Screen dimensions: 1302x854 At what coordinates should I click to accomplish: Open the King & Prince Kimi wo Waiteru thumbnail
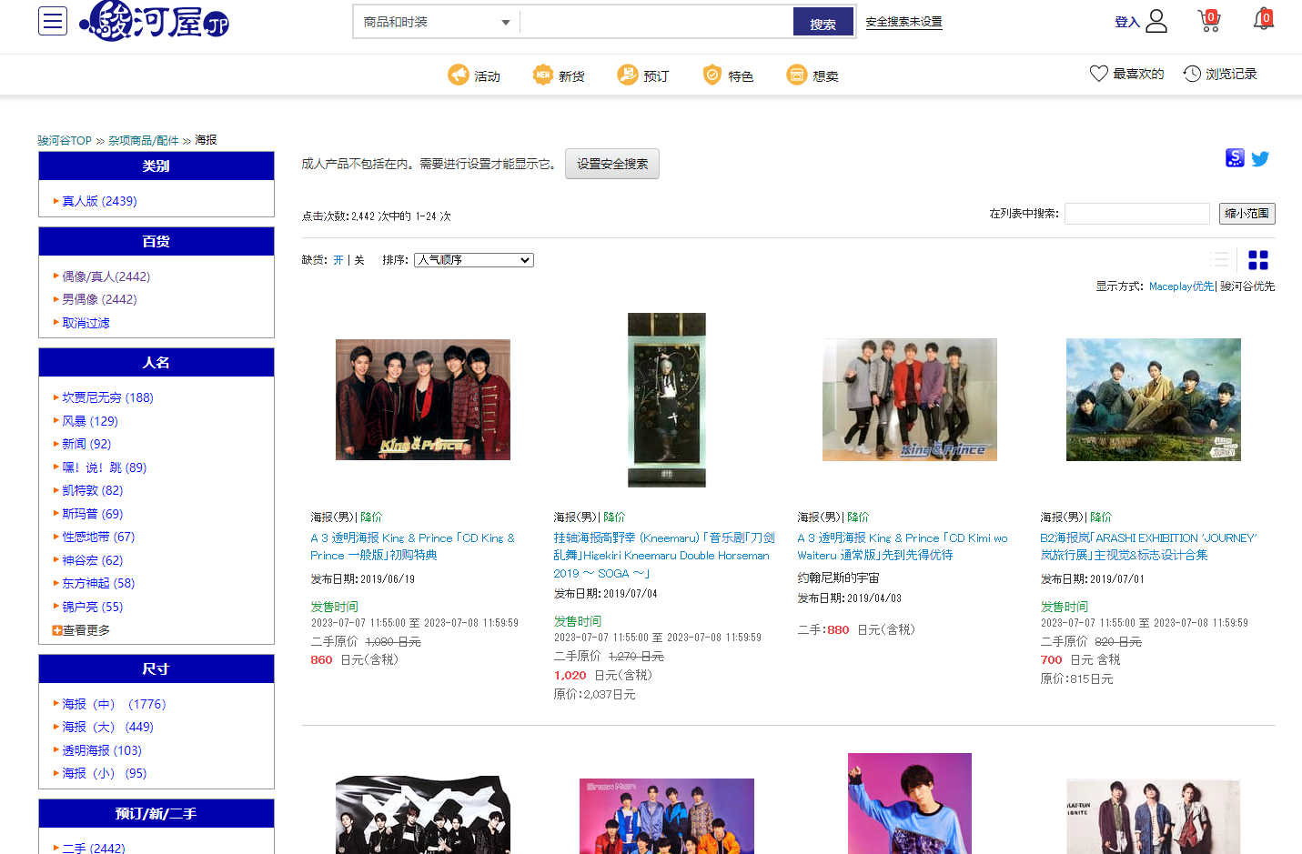click(910, 399)
